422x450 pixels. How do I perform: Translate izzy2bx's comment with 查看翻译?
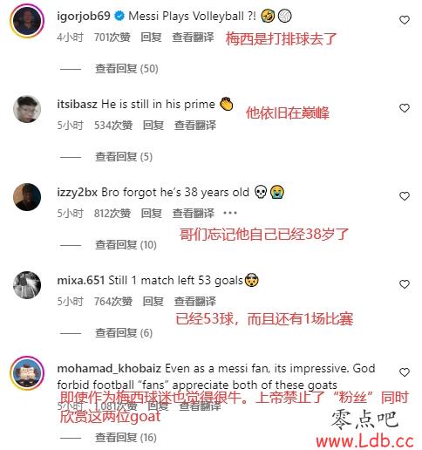pyautogui.click(x=194, y=213)
